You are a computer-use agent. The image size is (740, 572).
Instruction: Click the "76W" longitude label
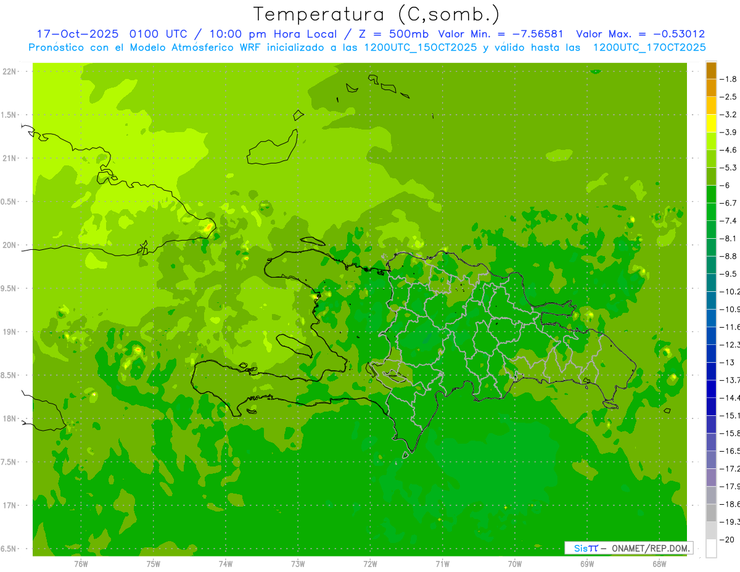(x=81, y=563)
